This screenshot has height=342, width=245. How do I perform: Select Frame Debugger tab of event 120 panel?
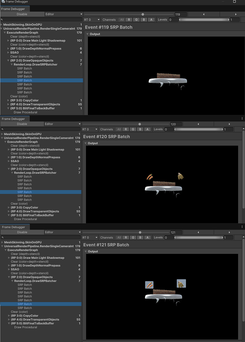(x=15, y=119)
